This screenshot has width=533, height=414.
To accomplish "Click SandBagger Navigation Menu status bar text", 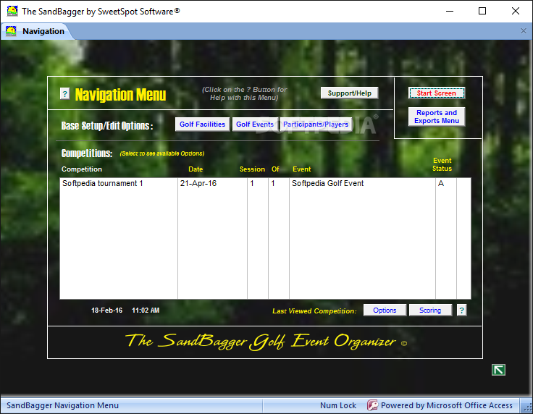I will point(62,405).
